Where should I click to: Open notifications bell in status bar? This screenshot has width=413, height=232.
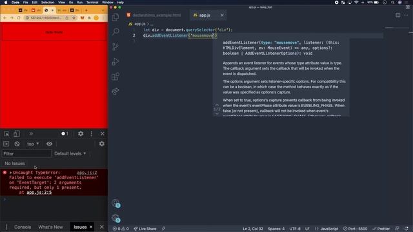click(x=407, y=229)
